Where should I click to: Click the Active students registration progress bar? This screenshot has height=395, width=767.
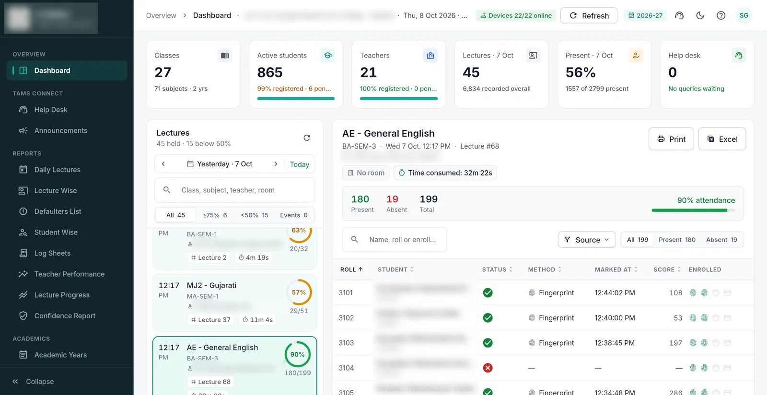pyautogui.click(x=296, y=99)
